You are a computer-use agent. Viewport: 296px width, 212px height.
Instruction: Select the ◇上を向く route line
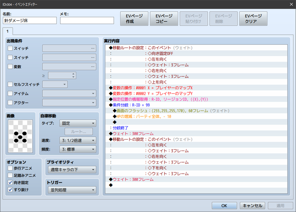(x=196, y=82)
